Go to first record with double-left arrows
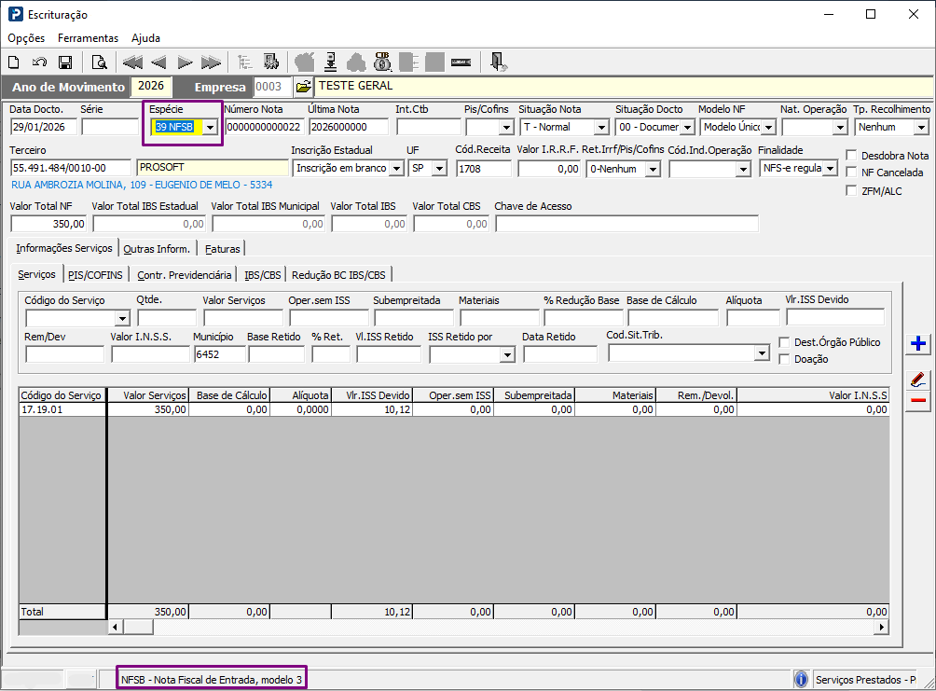The width and height of the screenshot is (936, 691). [x=132, y=62]
